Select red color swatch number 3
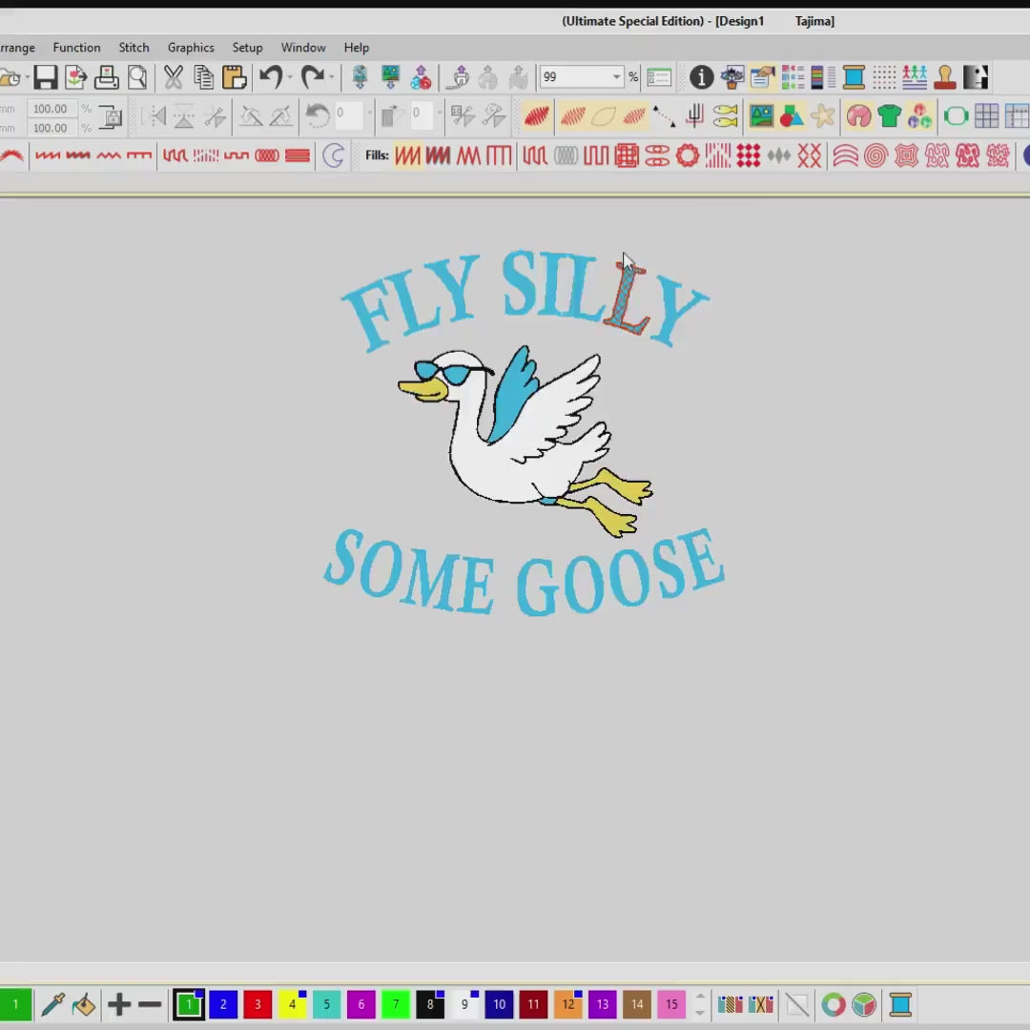The width and height of the screenshot is (1030, 1030). coord(257,1004)
